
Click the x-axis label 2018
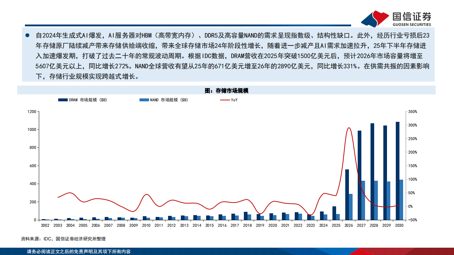point(248,225)
